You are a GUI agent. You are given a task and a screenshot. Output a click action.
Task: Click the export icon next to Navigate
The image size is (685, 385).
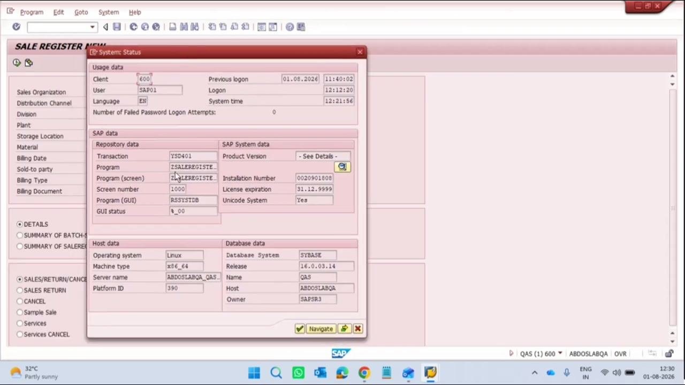(x=344, y=329)
